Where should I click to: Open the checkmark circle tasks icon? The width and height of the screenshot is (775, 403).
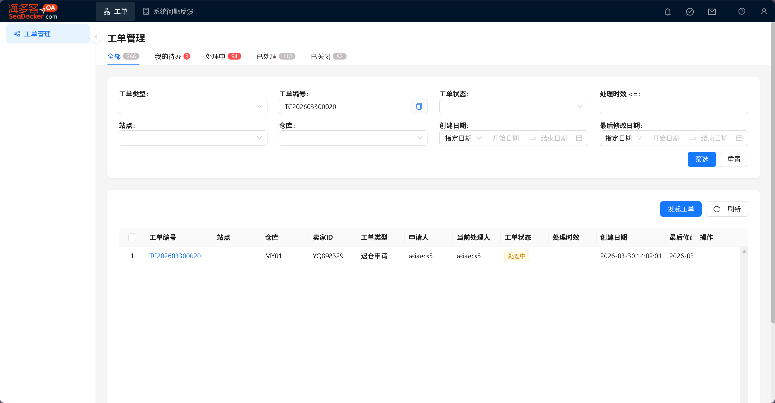(x=690, y=12)
